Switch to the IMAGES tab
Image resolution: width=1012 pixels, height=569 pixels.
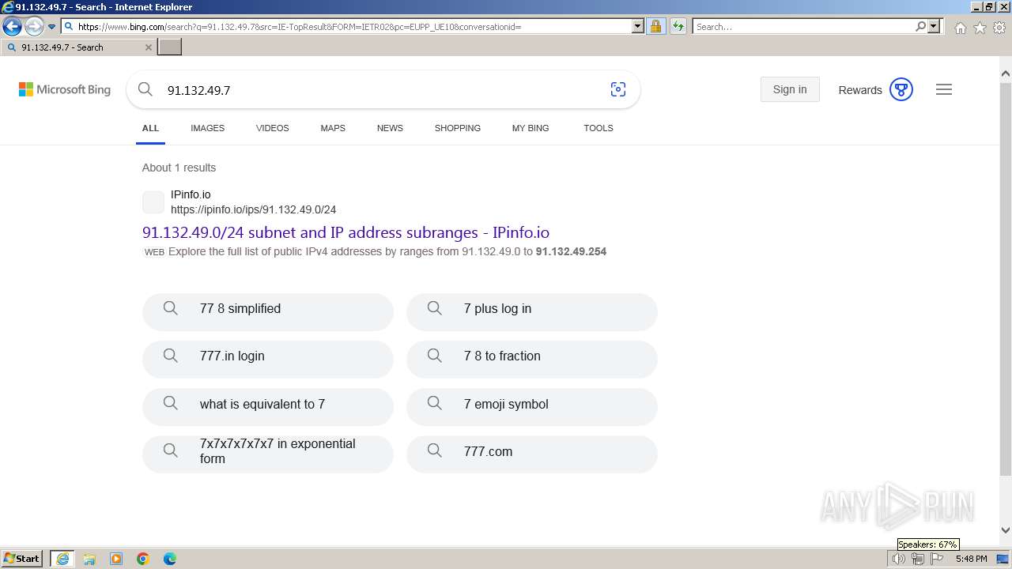(x=207, y=128)
